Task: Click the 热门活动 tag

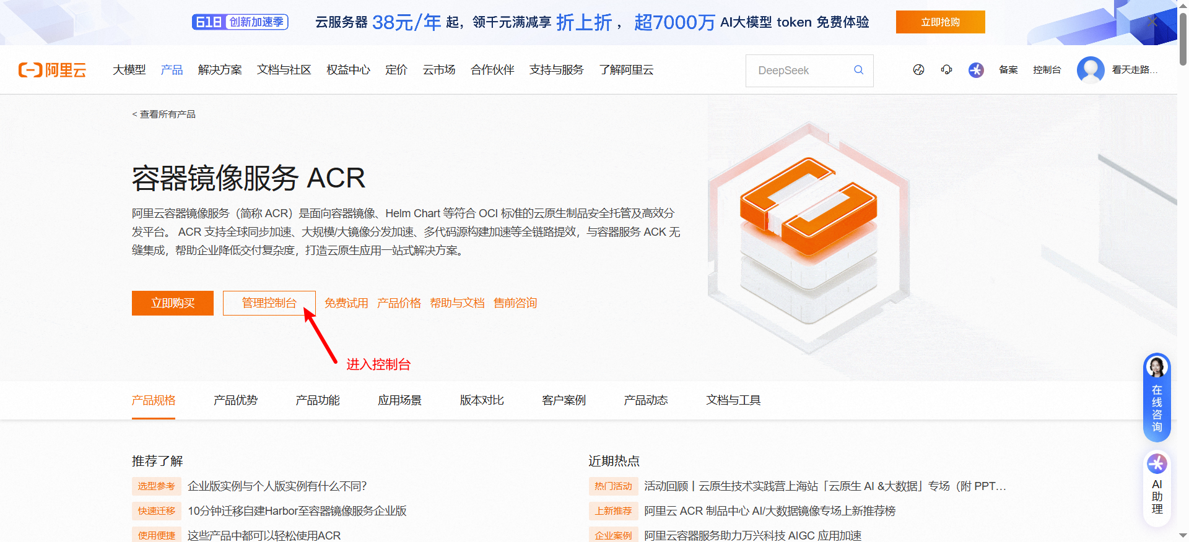Action: tap(613, 486)
